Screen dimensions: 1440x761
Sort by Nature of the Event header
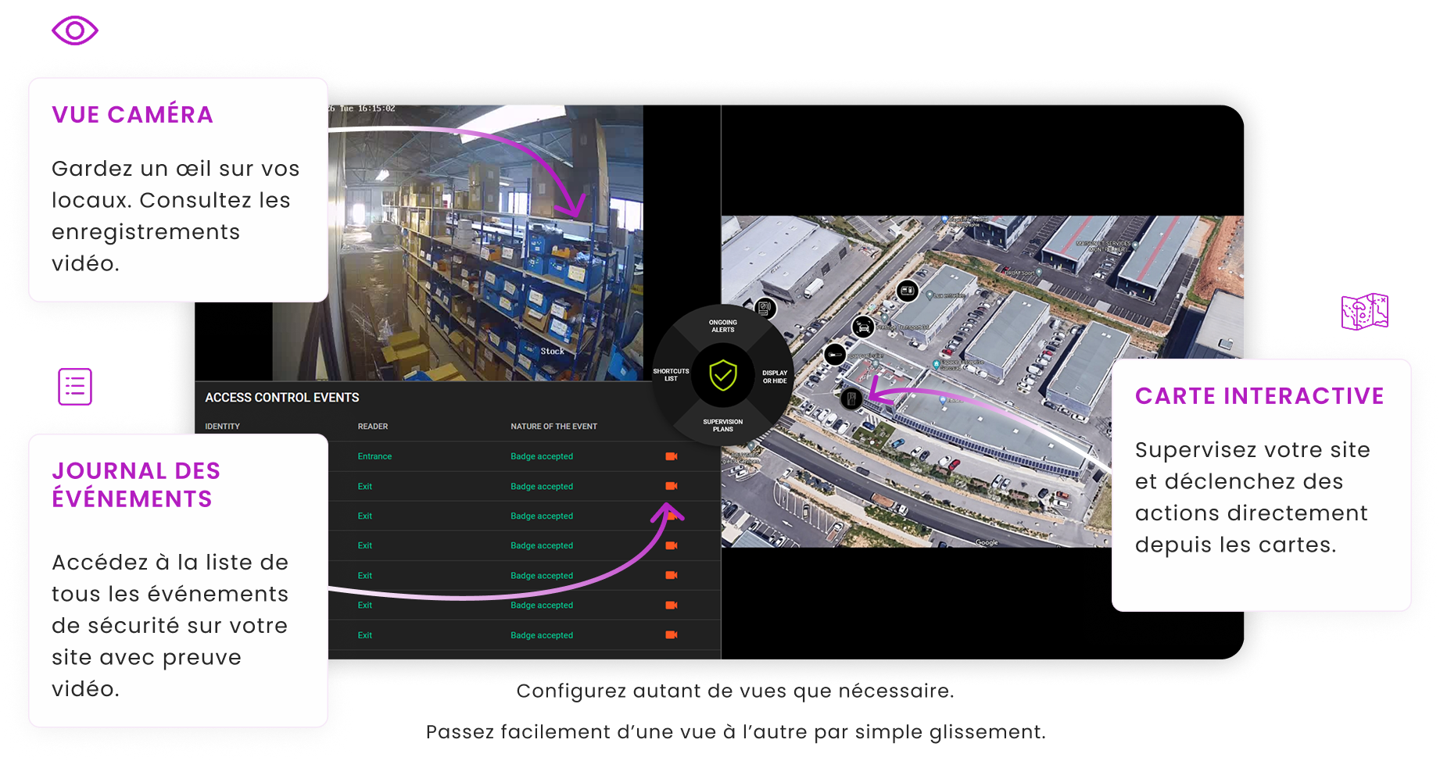pos(553,427)
